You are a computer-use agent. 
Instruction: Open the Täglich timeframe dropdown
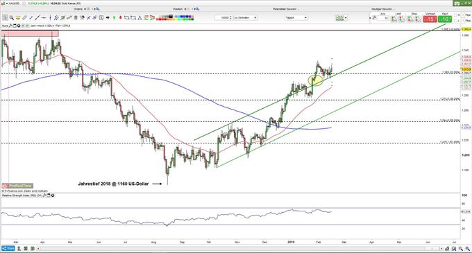tap(296, 18)
